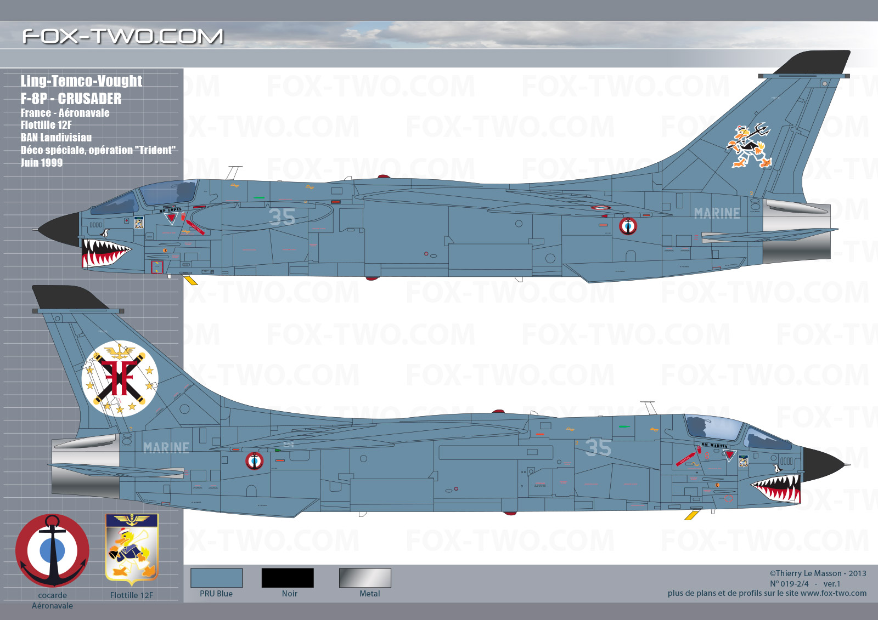878x620 pixels.
Task: Click number 35 on the lower fuselage
Action: [598, 448]
